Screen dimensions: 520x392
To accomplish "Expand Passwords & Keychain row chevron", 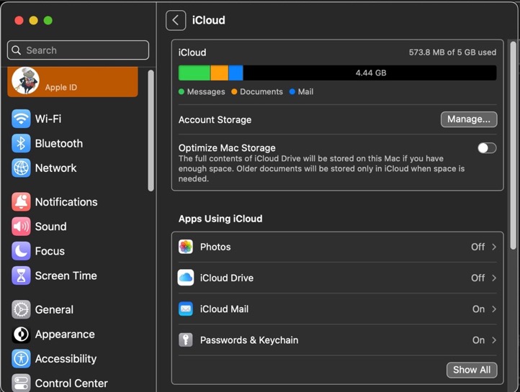I will (x=494, y=340).
